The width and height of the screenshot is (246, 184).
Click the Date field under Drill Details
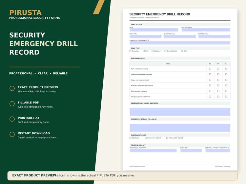pos(154,30)
